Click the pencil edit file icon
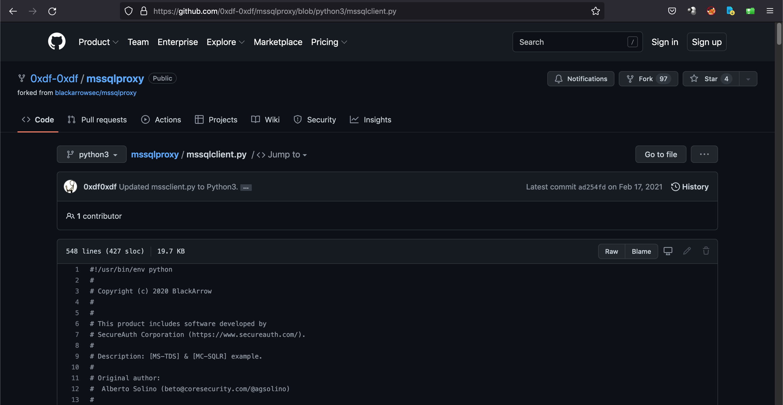This screenshot has height=405, width=783. (x=687, y=251)
